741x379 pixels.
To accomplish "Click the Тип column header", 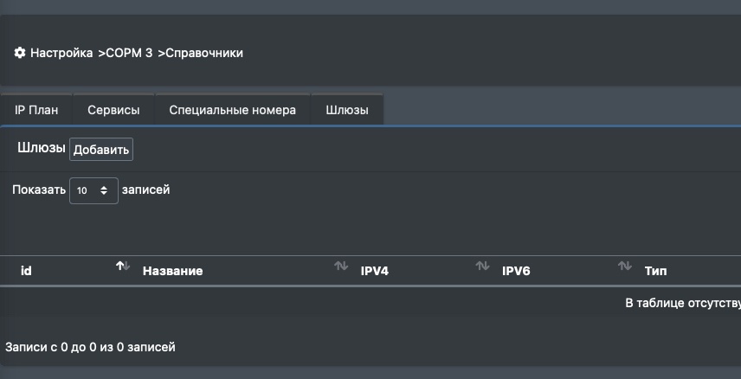I will [x=655, y=271].
